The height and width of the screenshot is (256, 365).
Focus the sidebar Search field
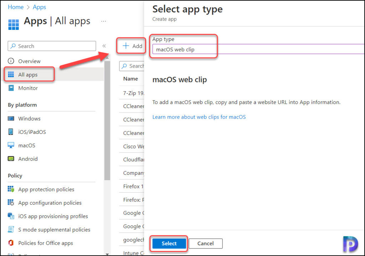[52, 46]
